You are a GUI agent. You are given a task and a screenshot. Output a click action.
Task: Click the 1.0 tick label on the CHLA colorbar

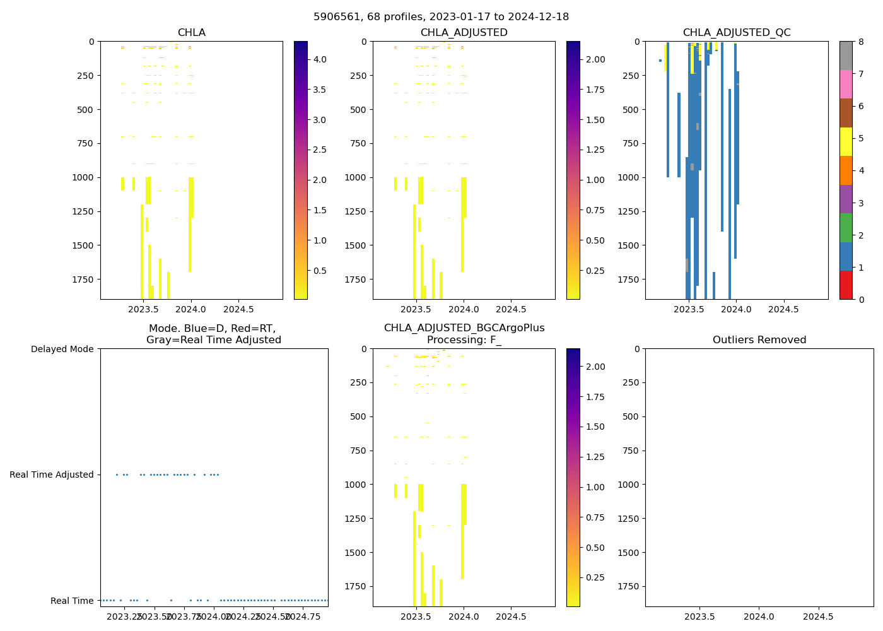(320, 240)
